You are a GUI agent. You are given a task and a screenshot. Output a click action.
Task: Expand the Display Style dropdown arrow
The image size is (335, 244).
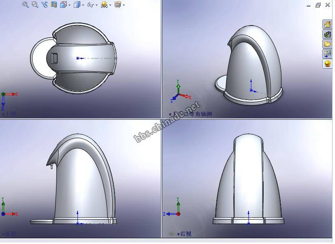83,5
